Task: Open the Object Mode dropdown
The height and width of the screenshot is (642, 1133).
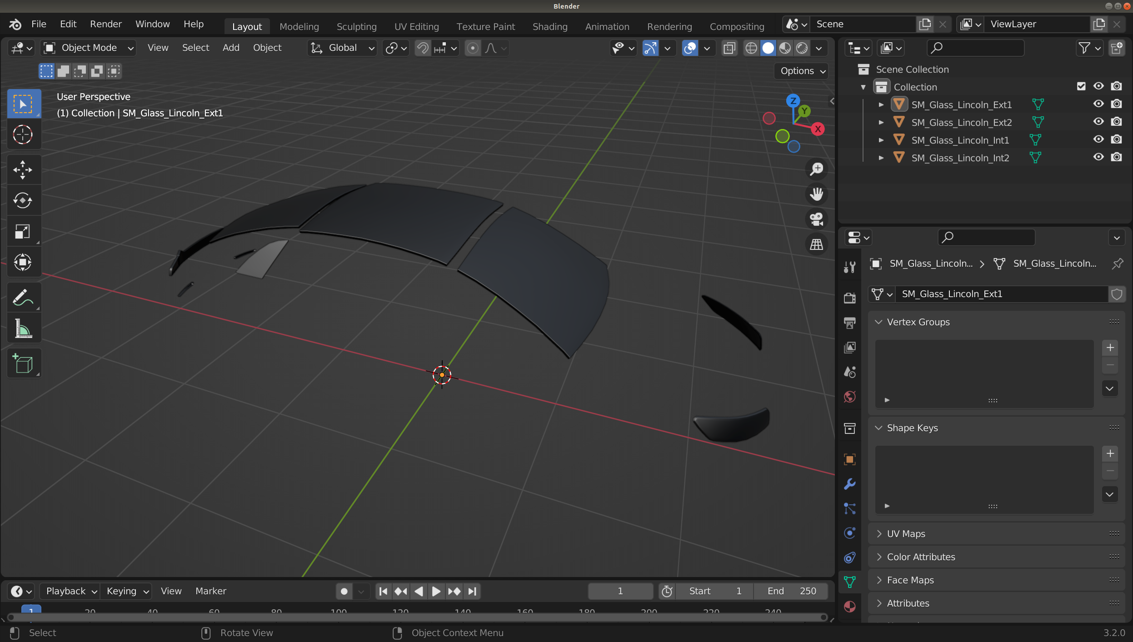Action: pos(89,48)
